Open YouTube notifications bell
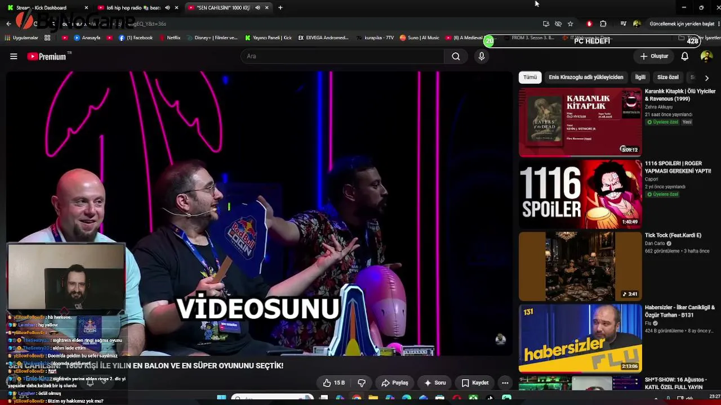This screenshot has height=405, width=721. [x=685, y=56]
